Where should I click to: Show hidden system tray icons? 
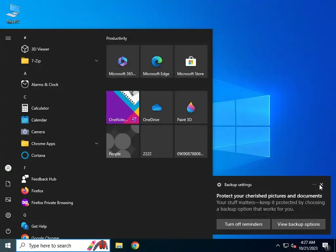[x=278, y=245]
